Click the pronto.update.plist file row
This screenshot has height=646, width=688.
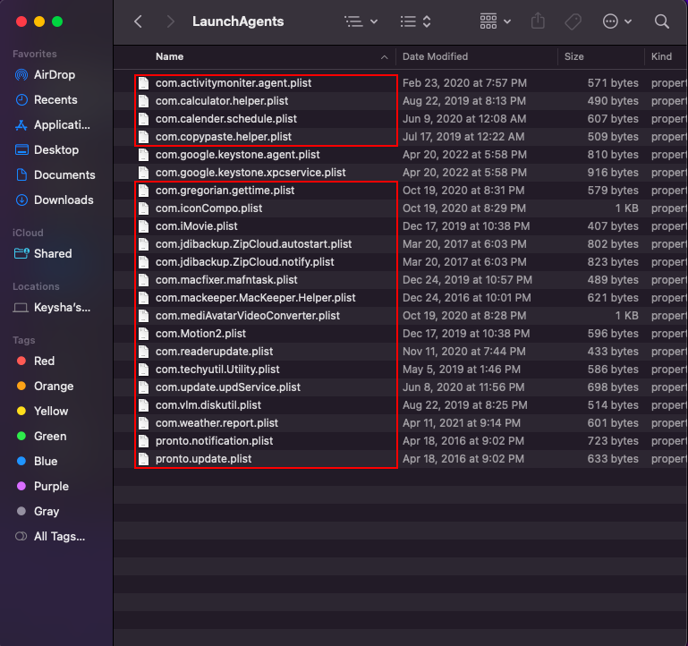(x=203, y=458)
